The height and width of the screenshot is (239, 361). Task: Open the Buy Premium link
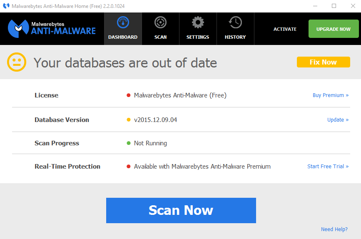tap(331, 95)
